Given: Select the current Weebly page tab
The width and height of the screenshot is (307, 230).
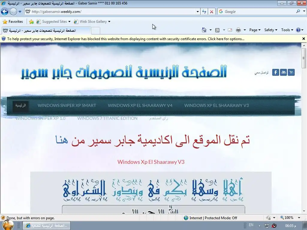Looking at the screenshot, I should point(46,31).
